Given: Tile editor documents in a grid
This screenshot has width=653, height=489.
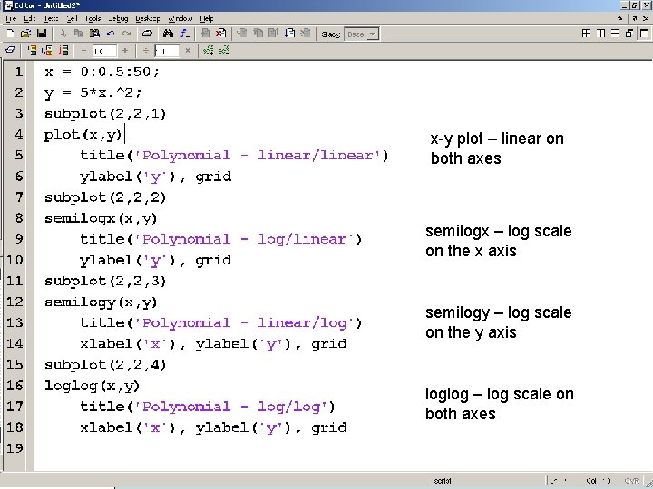Looking at the screenshot, I should pyautogui.click(x=587, y=34).
